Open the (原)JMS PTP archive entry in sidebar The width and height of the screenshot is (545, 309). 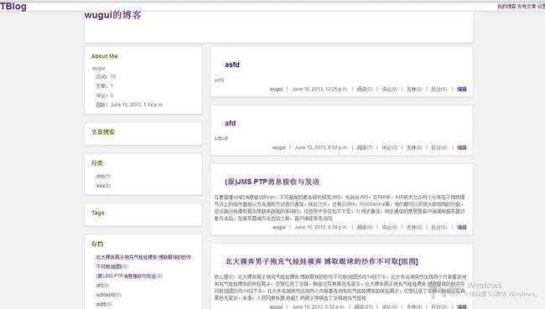129,276
